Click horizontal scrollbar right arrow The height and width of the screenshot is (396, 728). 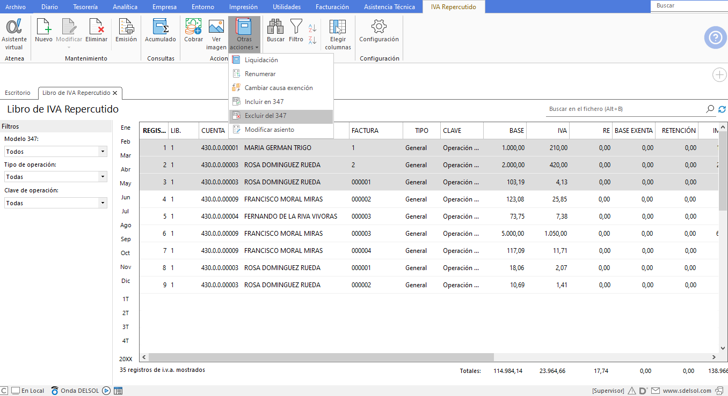point(714,357)
